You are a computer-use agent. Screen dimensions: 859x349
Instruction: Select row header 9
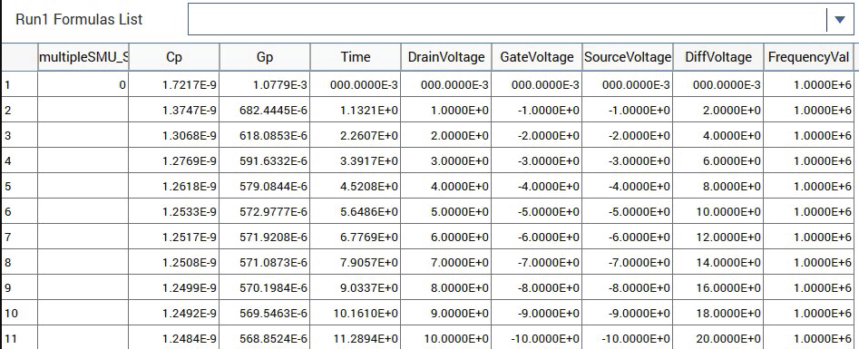[x=19, y=287]
